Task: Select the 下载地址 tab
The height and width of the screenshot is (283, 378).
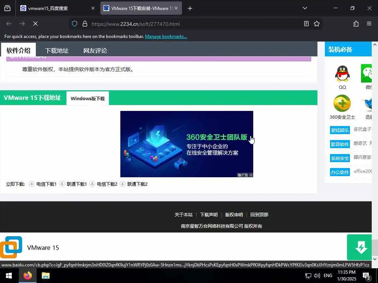Action: pos(57,50)
